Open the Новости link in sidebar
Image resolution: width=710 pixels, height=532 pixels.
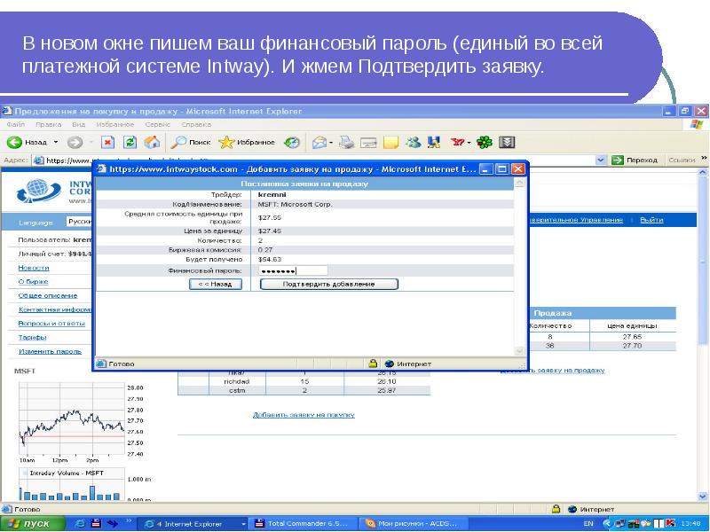point(34,267)
